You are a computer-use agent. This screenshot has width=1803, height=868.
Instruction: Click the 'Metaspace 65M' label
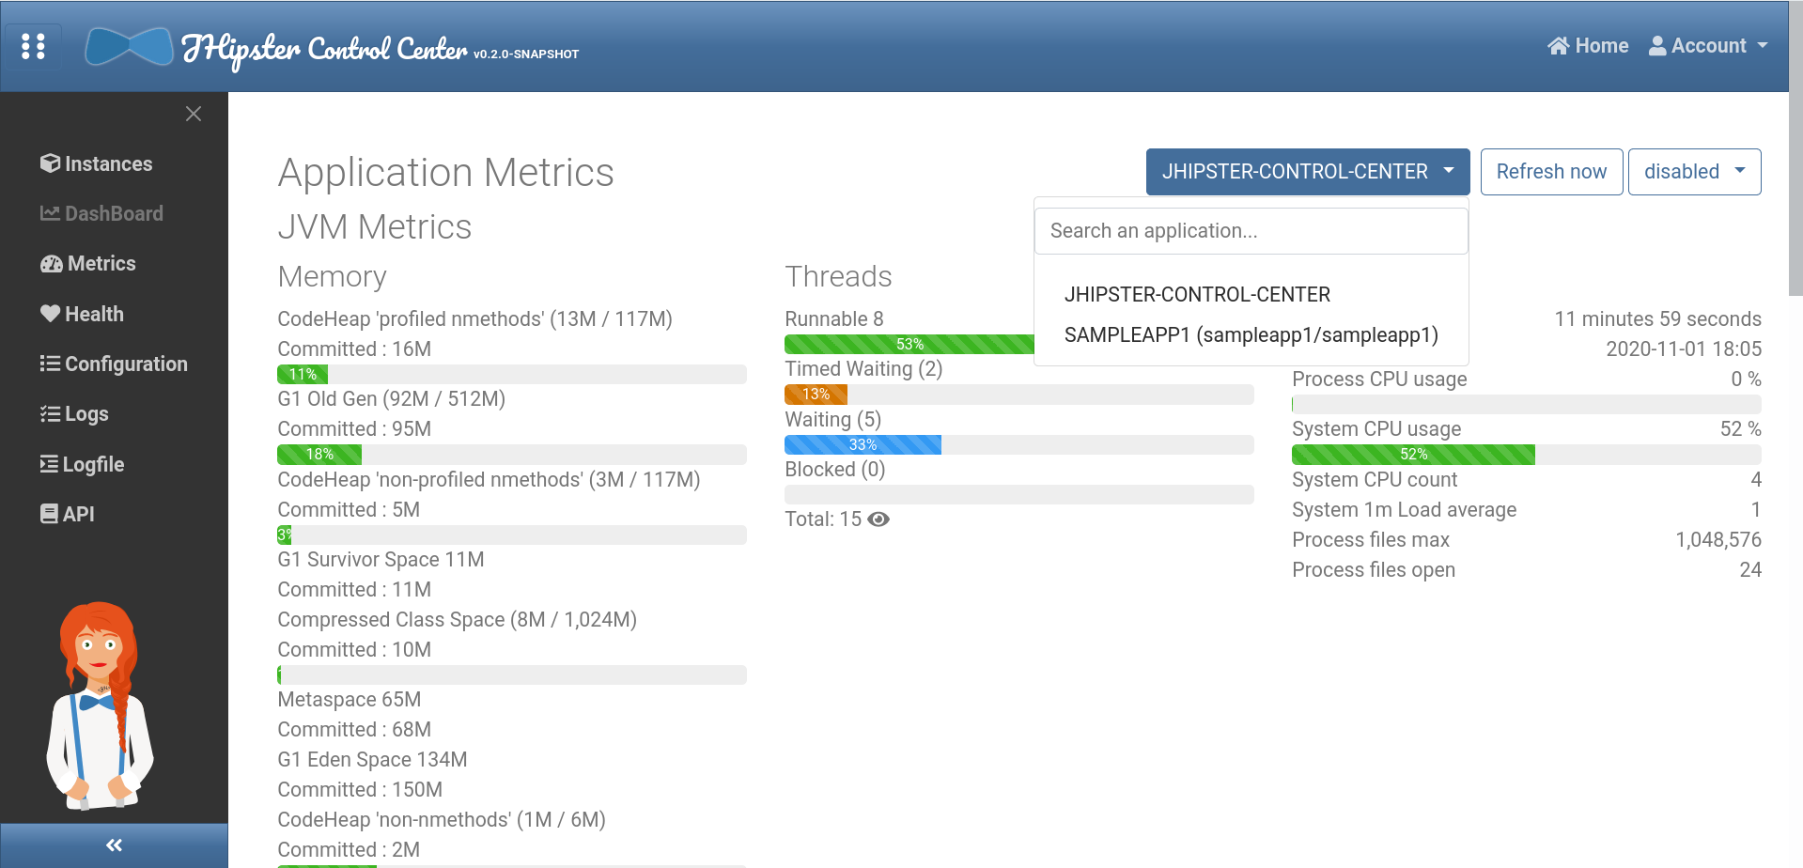click(x=350, y=700)
